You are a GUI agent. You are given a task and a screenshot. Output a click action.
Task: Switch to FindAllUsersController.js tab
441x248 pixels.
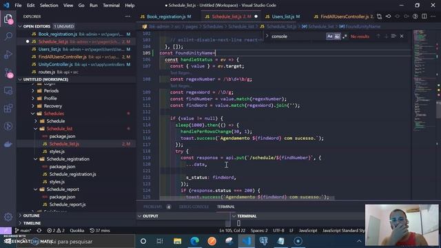pos(345,17)
